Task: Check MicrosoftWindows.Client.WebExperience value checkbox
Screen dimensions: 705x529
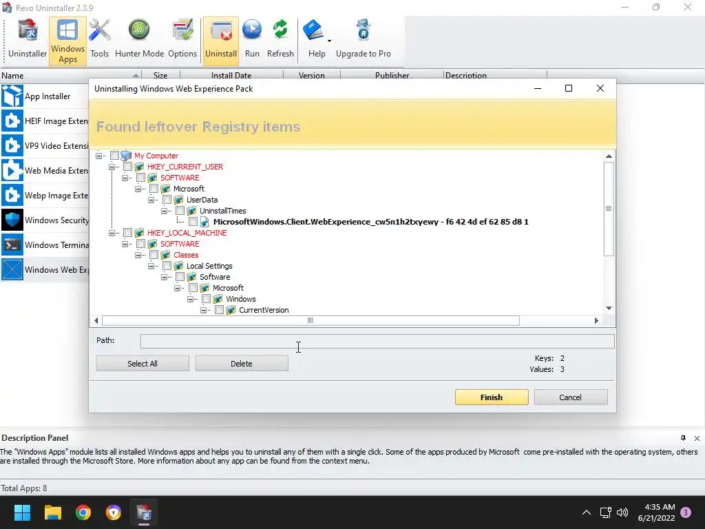Action: (x=193, y=222)
